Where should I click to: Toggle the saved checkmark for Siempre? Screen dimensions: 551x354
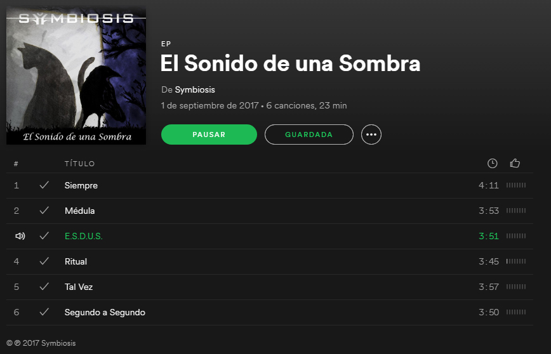[44, 185]
